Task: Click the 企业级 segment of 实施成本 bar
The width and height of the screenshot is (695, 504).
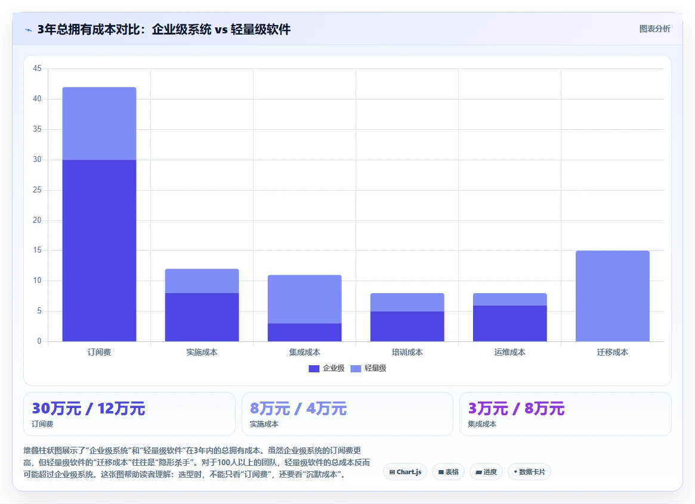Action: coord(202,317)
